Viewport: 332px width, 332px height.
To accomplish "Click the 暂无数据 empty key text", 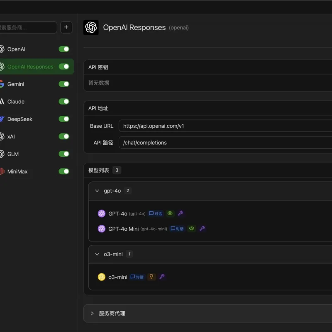I will tap(99, 83).
